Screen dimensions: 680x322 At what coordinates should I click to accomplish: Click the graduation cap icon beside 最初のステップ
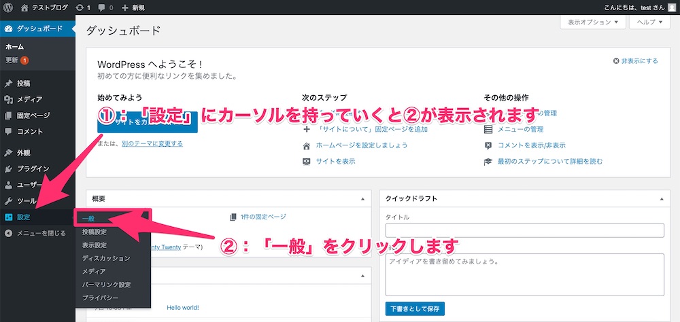(488, 162)
